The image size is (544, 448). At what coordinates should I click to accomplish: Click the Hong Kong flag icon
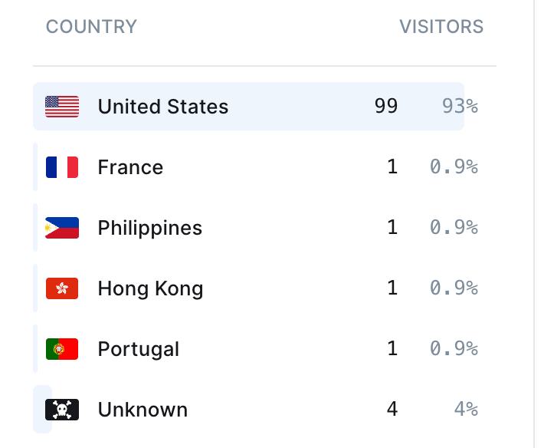pyautogui.click(x=62, y=288)
